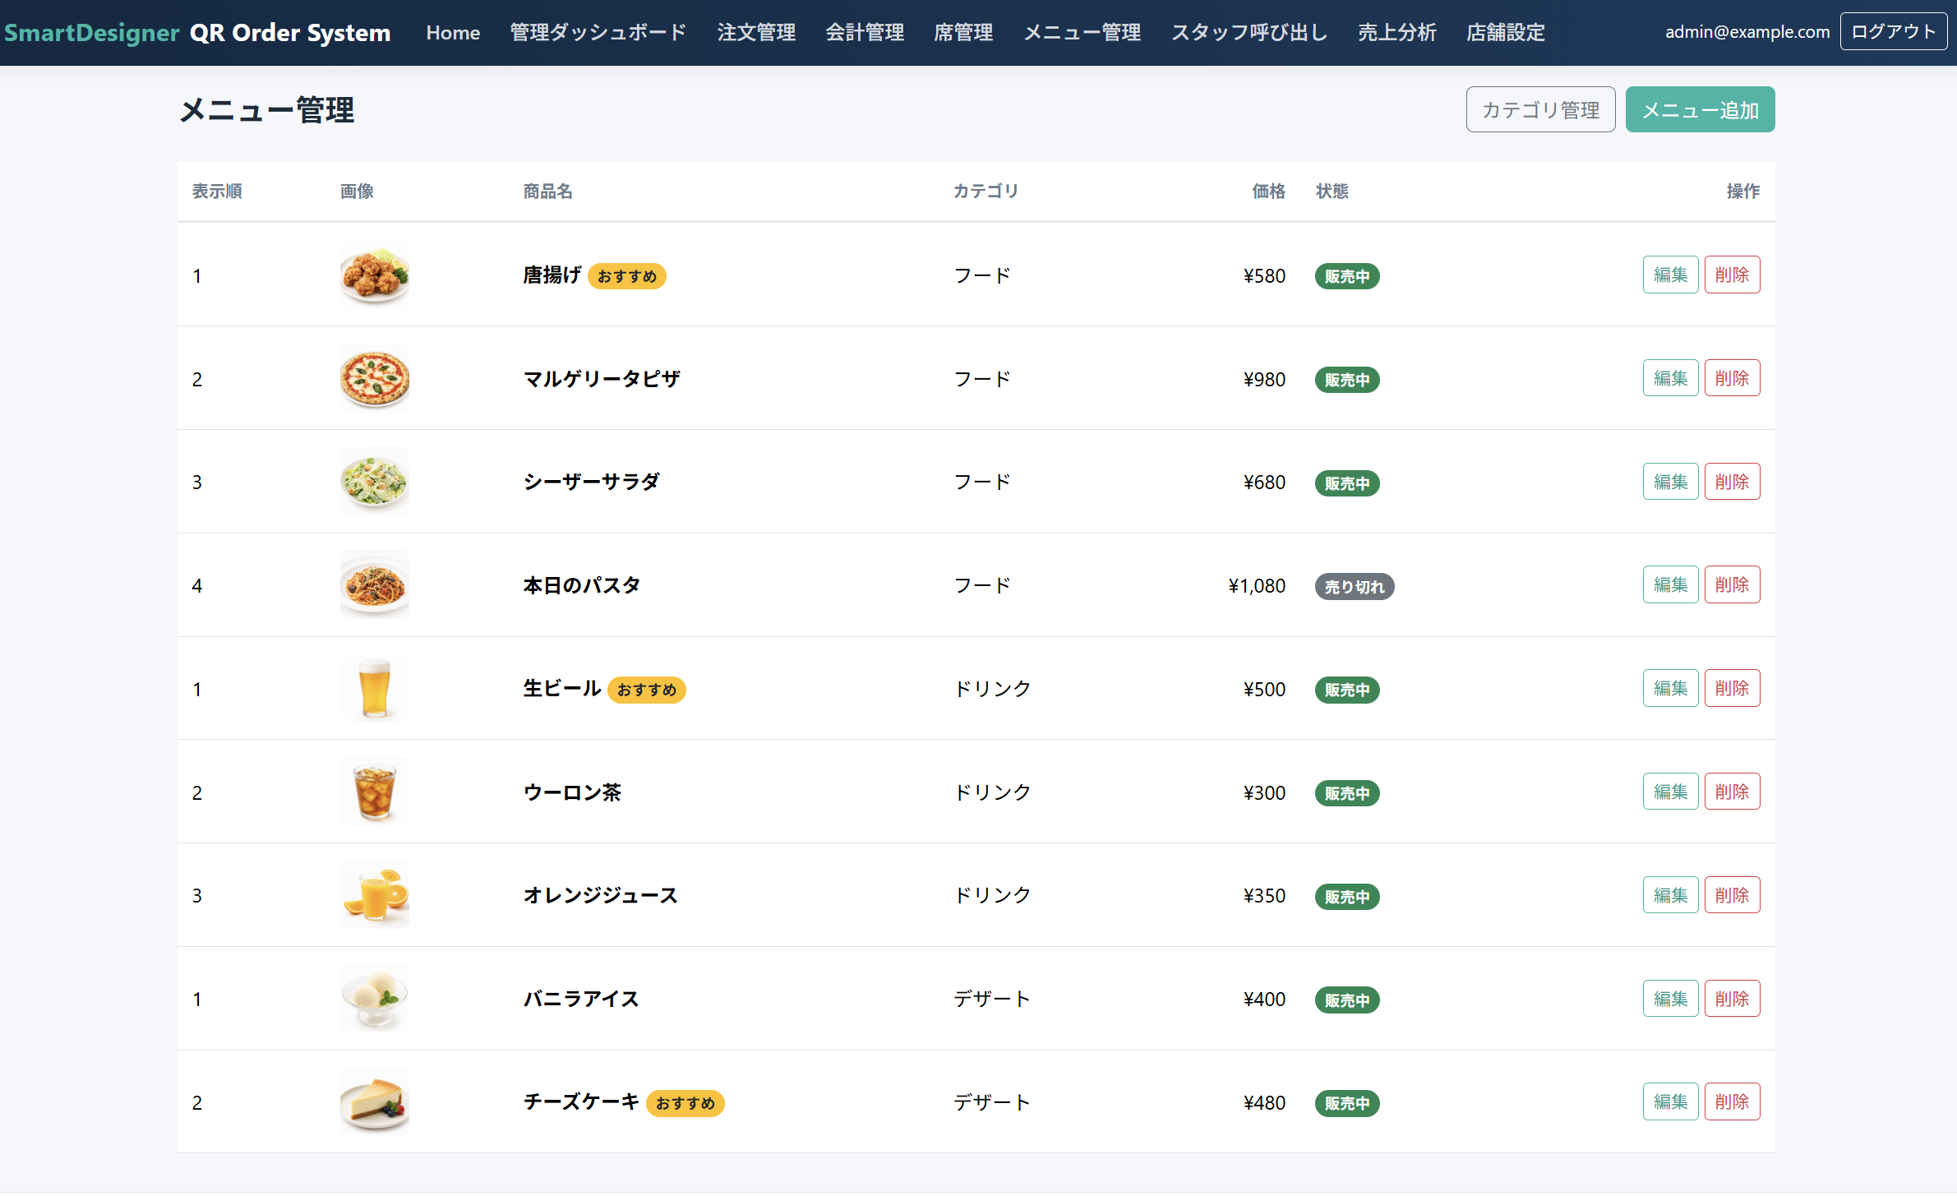Edit the ウーロン茶 item
Viewport: 1957px width, 1196px height.
coord(1670,792)
